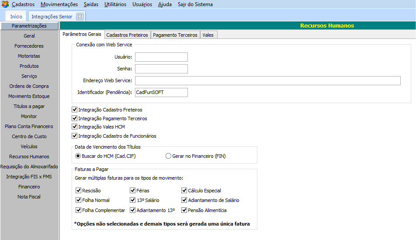Click the single-invoice note about unselected options
Viewport: 416px width, 240px height.
(162, 224)
